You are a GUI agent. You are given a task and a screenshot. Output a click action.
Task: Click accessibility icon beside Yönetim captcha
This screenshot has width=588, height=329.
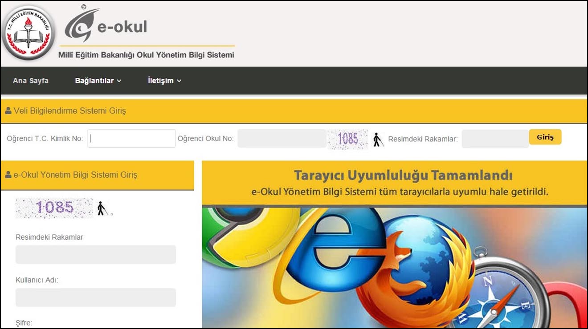point(102,208)
